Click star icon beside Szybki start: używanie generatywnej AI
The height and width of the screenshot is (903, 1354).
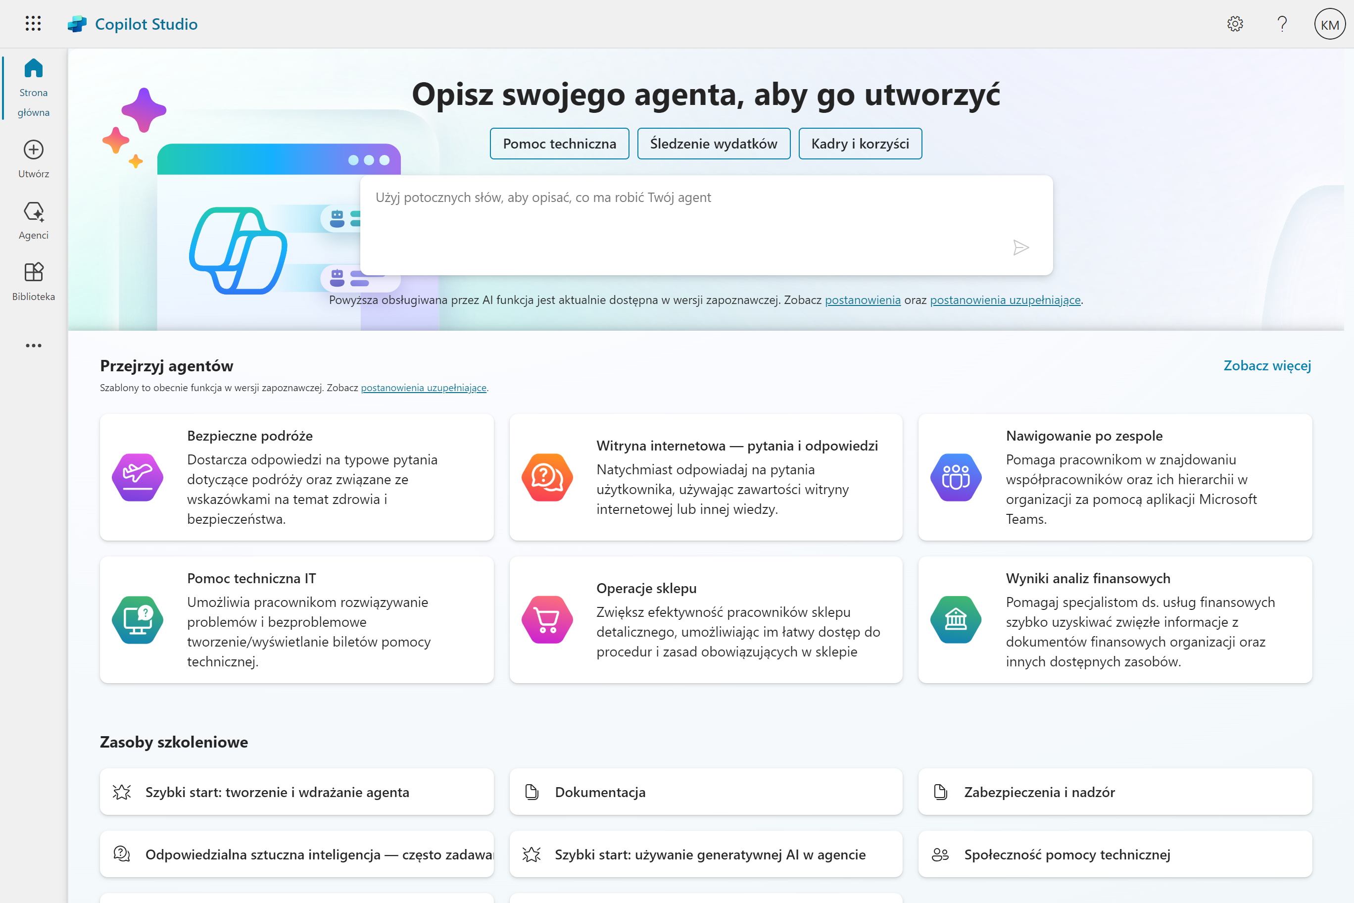(532, 854)
